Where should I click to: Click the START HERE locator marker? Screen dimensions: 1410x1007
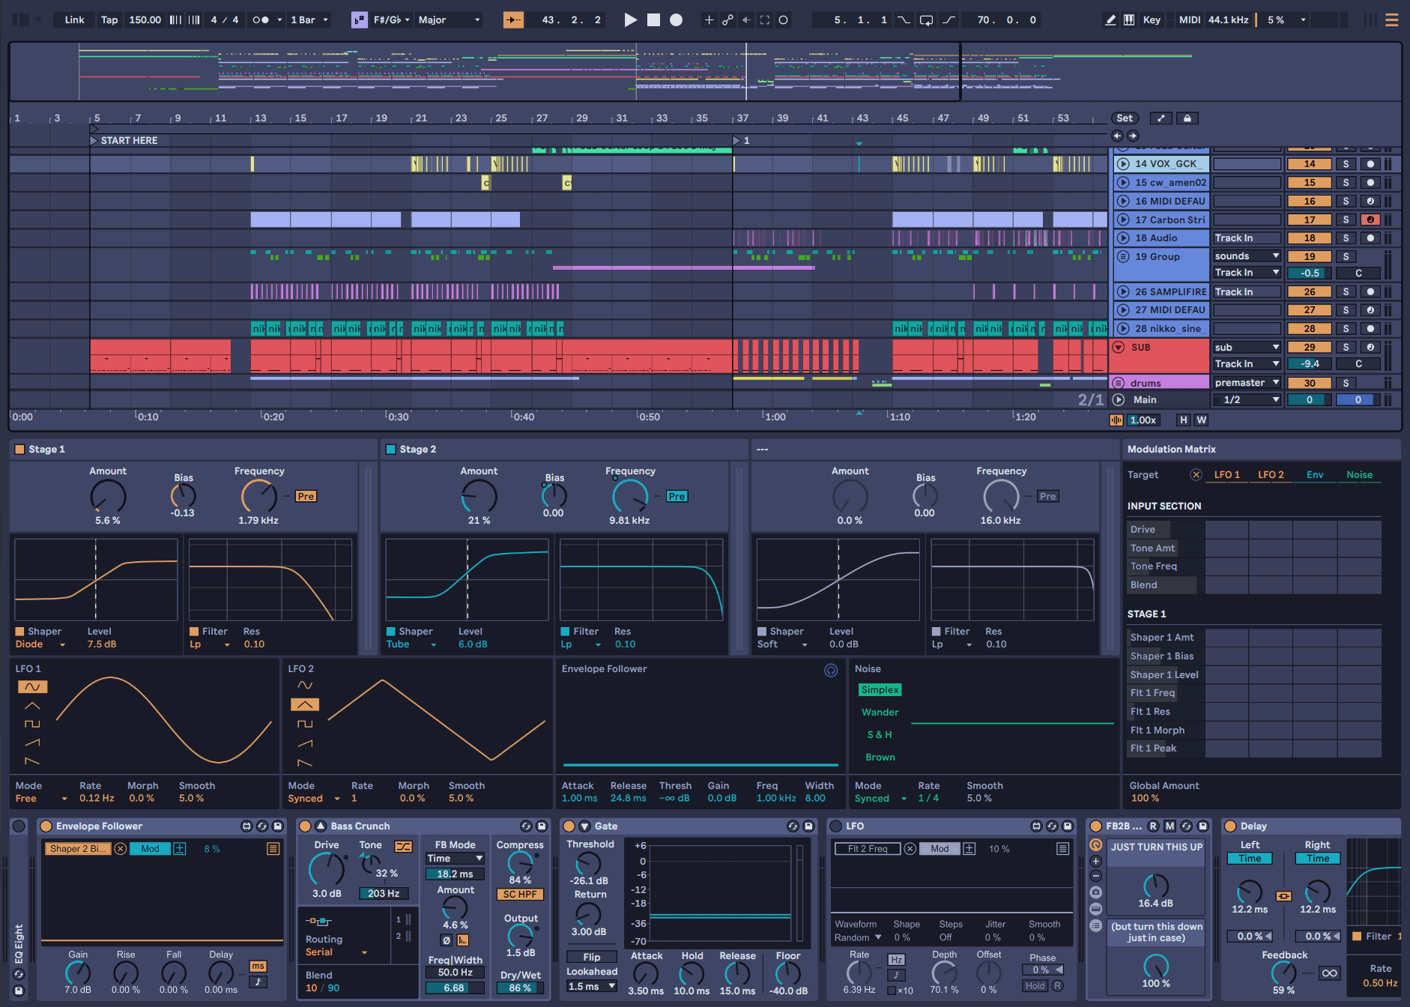pyautogui.click(x=124, y=141)
